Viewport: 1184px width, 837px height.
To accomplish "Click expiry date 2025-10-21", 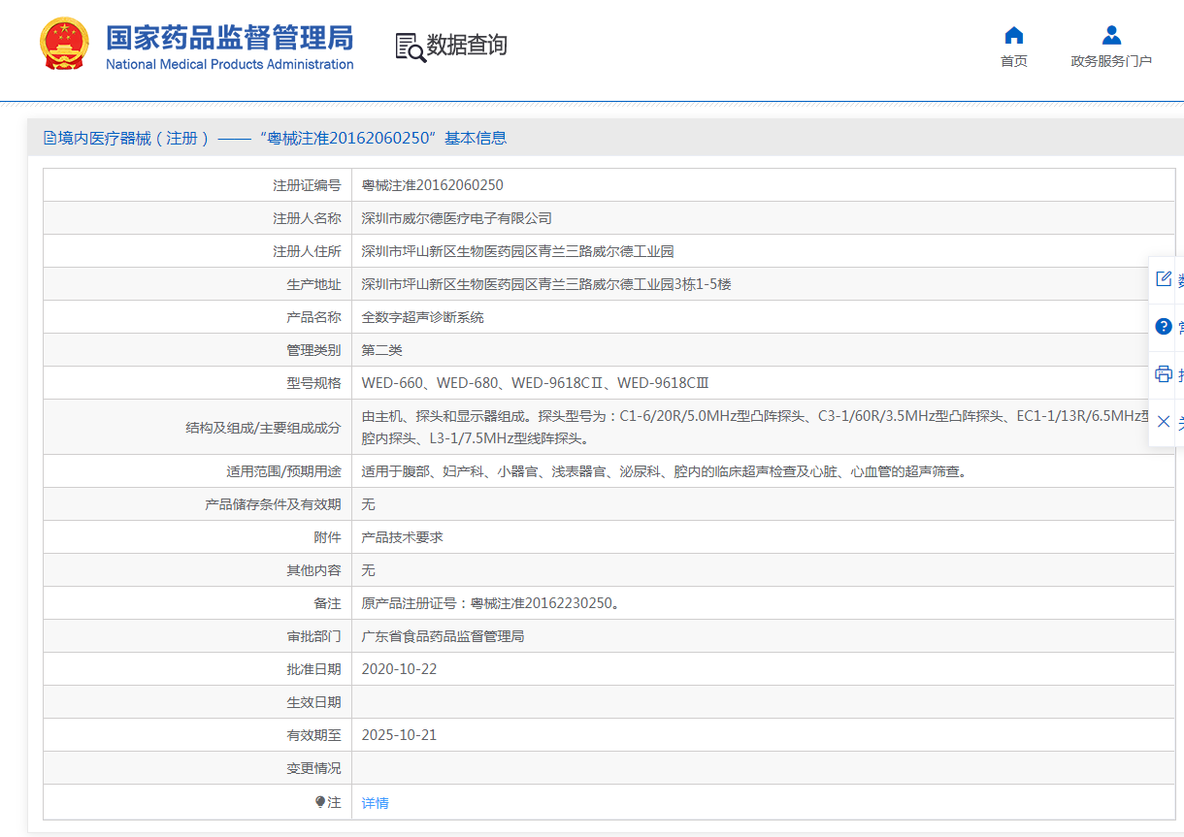I will click(400, 735).
